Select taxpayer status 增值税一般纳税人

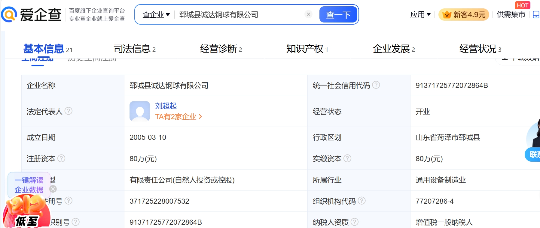pyautogui.click(x=444, y=222)
